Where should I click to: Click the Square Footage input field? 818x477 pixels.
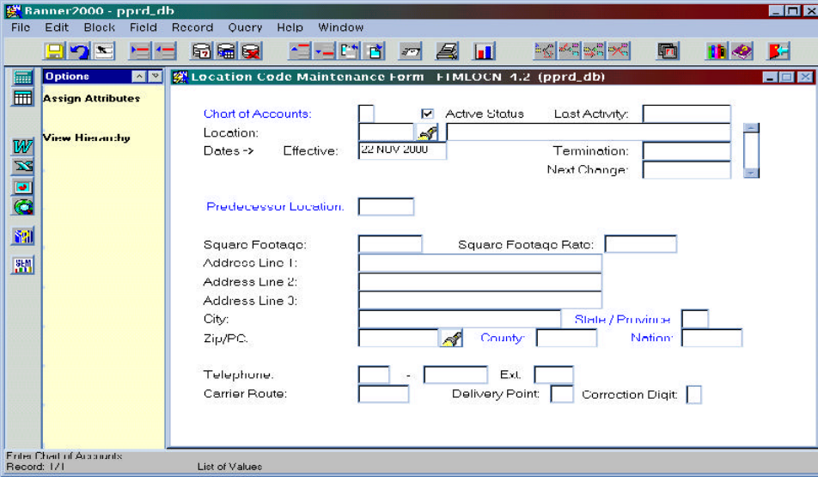click(x=390, y=244)
